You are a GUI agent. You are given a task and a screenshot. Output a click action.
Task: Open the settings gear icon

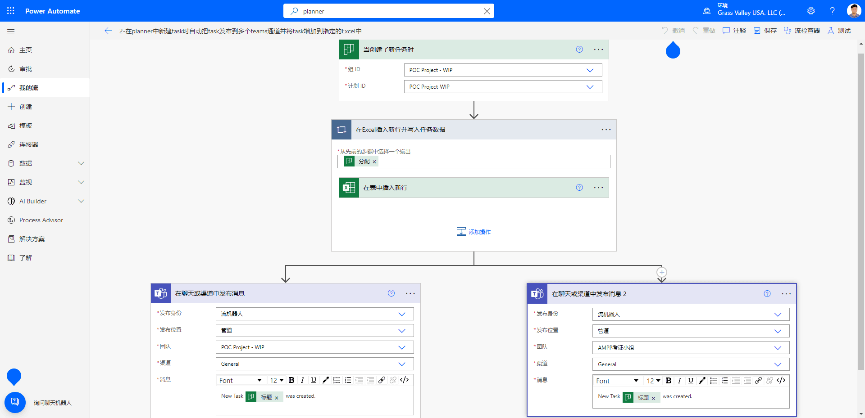tap(811, 11)
